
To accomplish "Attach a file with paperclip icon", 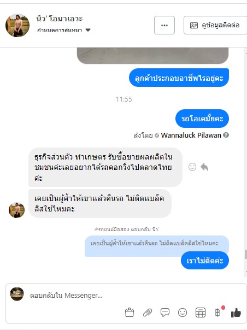I will (148, 313).
